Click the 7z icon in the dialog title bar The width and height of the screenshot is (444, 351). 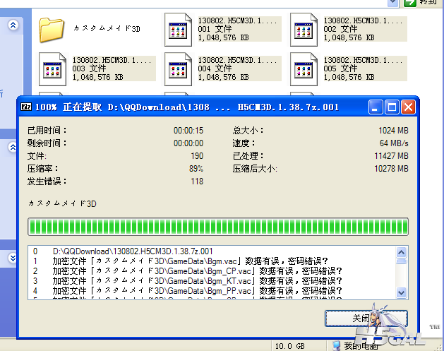click(26, 107)
